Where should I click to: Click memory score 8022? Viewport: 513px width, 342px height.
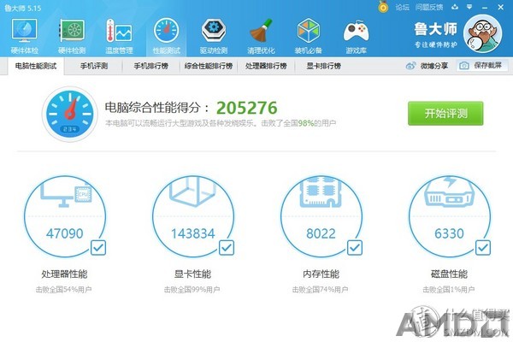pos(321,233)
